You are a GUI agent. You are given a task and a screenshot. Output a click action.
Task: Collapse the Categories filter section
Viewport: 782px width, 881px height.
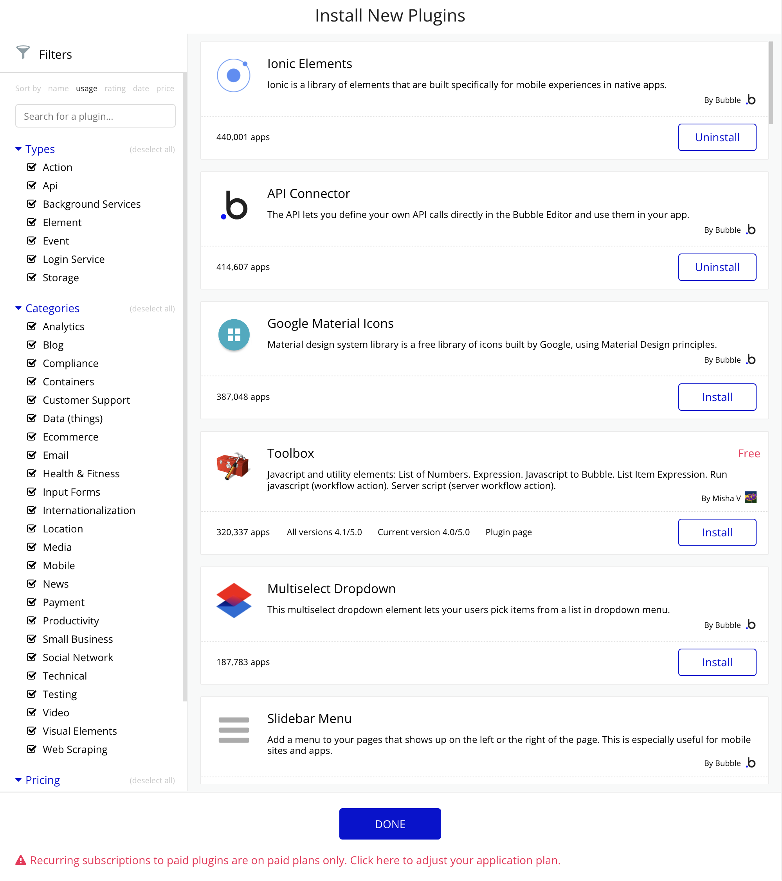pos(18,308)
